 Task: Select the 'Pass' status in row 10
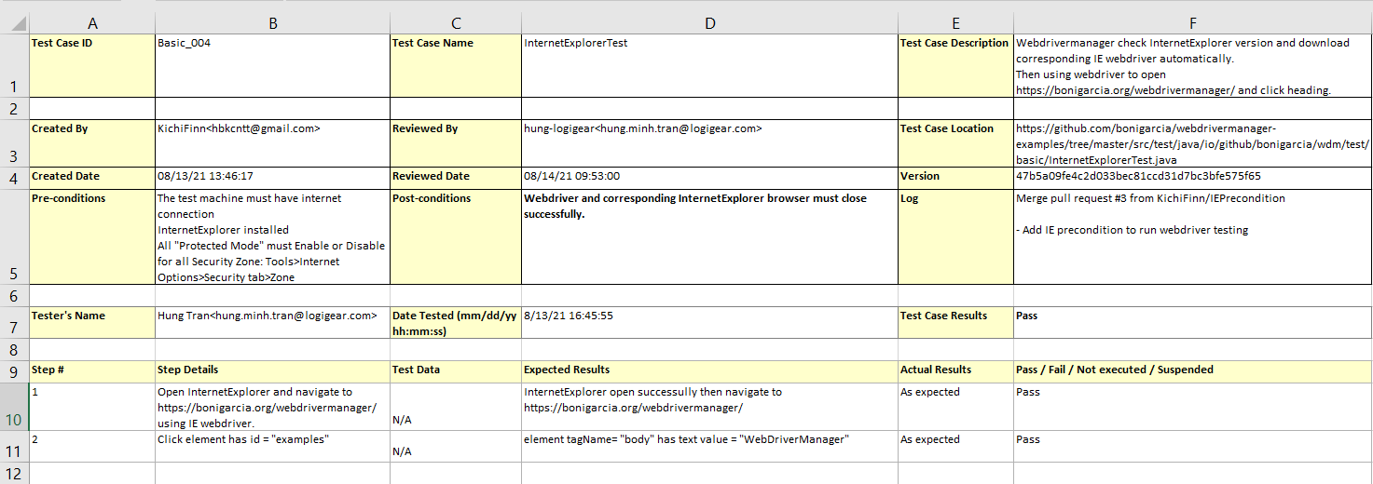[1192, 408]
